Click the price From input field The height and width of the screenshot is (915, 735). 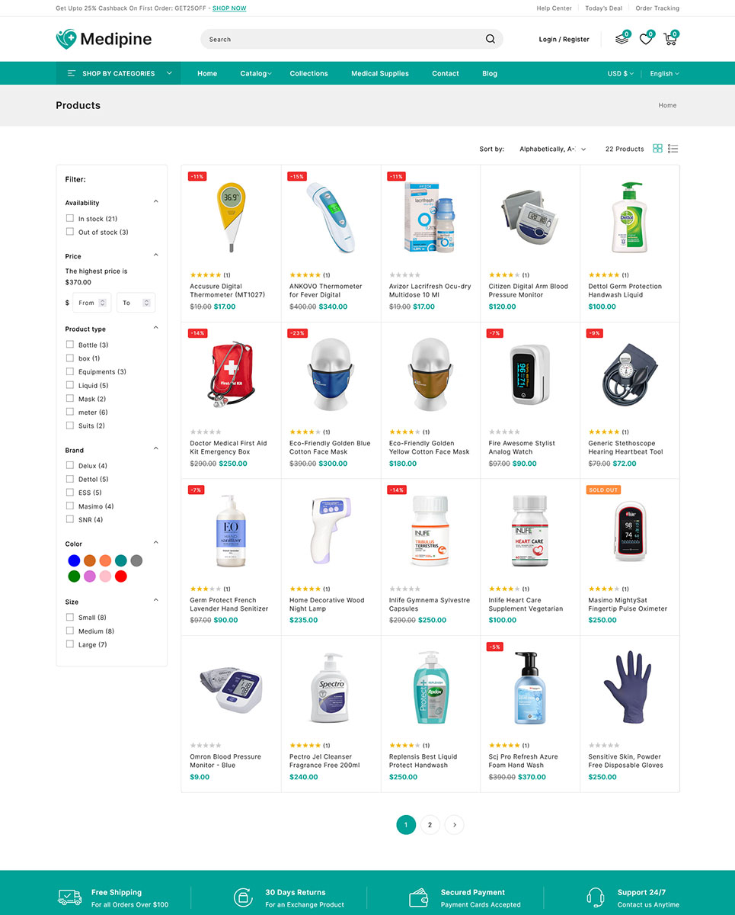click(x=91, y=303)
